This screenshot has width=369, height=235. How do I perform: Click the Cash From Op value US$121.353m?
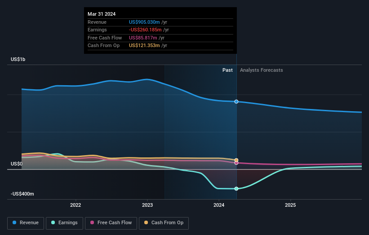[144, 46]
